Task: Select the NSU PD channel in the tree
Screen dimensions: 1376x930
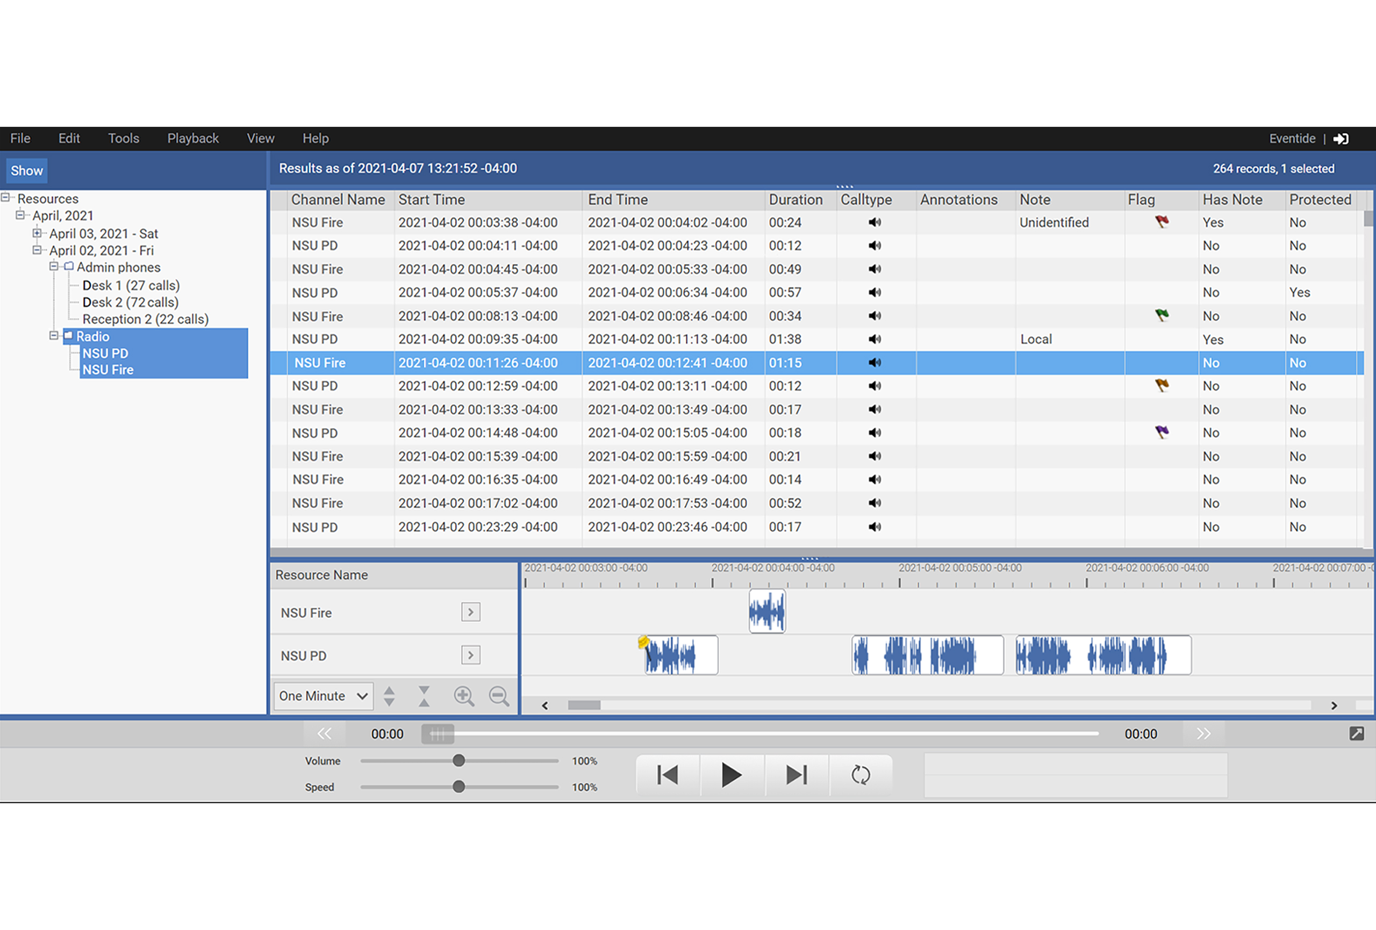Action: (x=105, y=354)
